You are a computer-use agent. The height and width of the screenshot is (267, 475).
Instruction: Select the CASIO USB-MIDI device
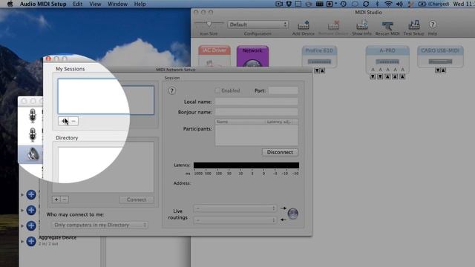(x=440, y=56)
